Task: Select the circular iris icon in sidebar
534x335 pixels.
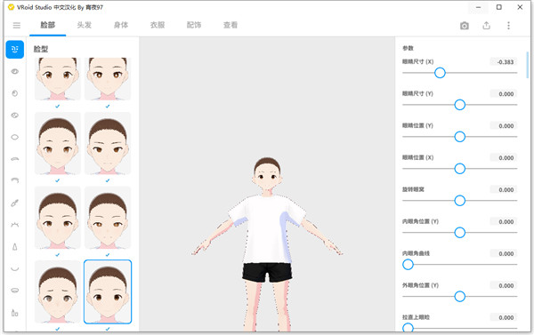Action: coord(14,93)
